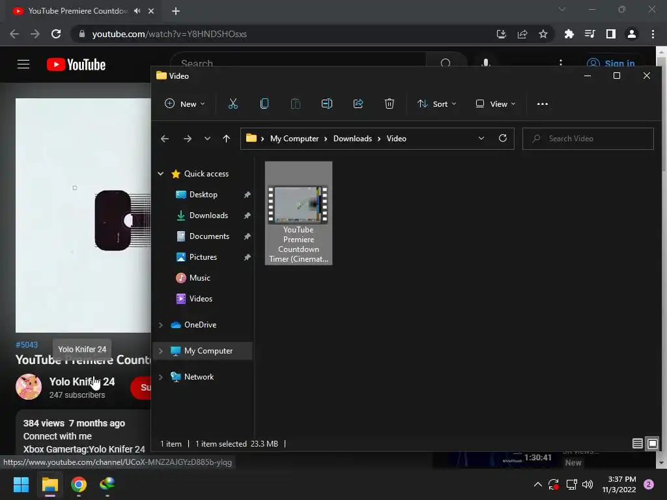Select Documents in Quick access
The image size is (667, 500).
pyautogui.click(x=209, y=236)
